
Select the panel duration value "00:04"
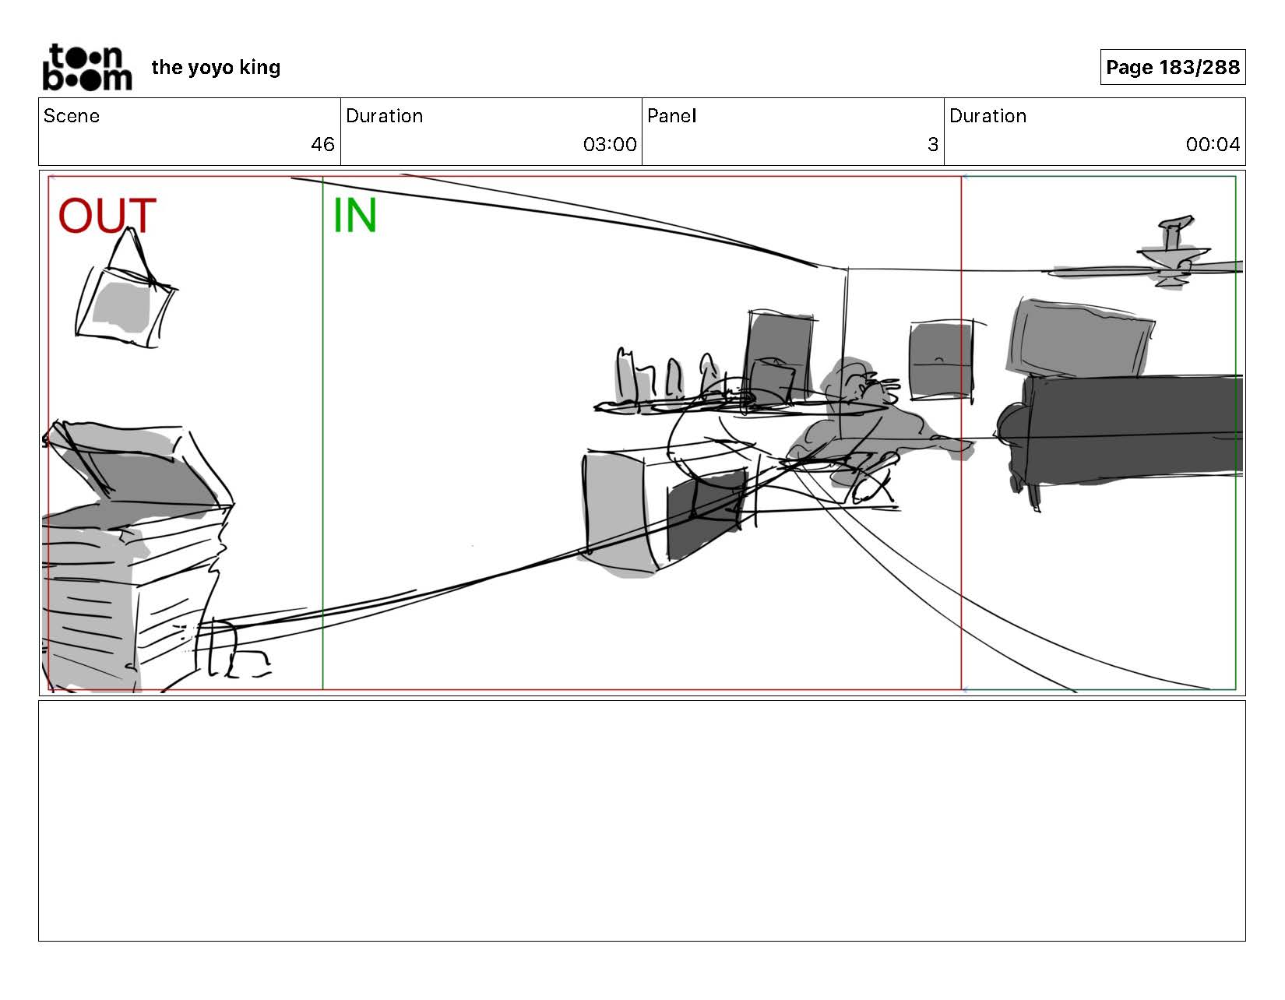pos(1213,144)
